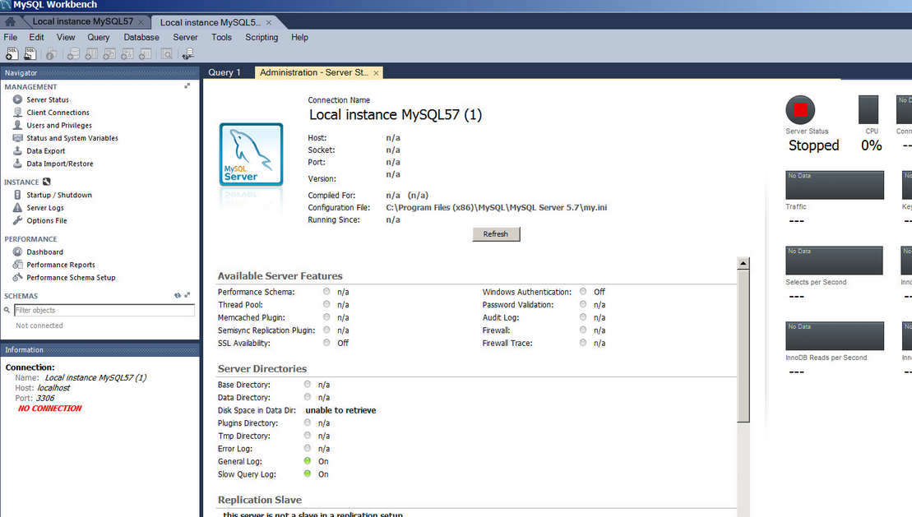Click the SSL Availability status indicator
The image size is (912, 517).
pos(326,343)
